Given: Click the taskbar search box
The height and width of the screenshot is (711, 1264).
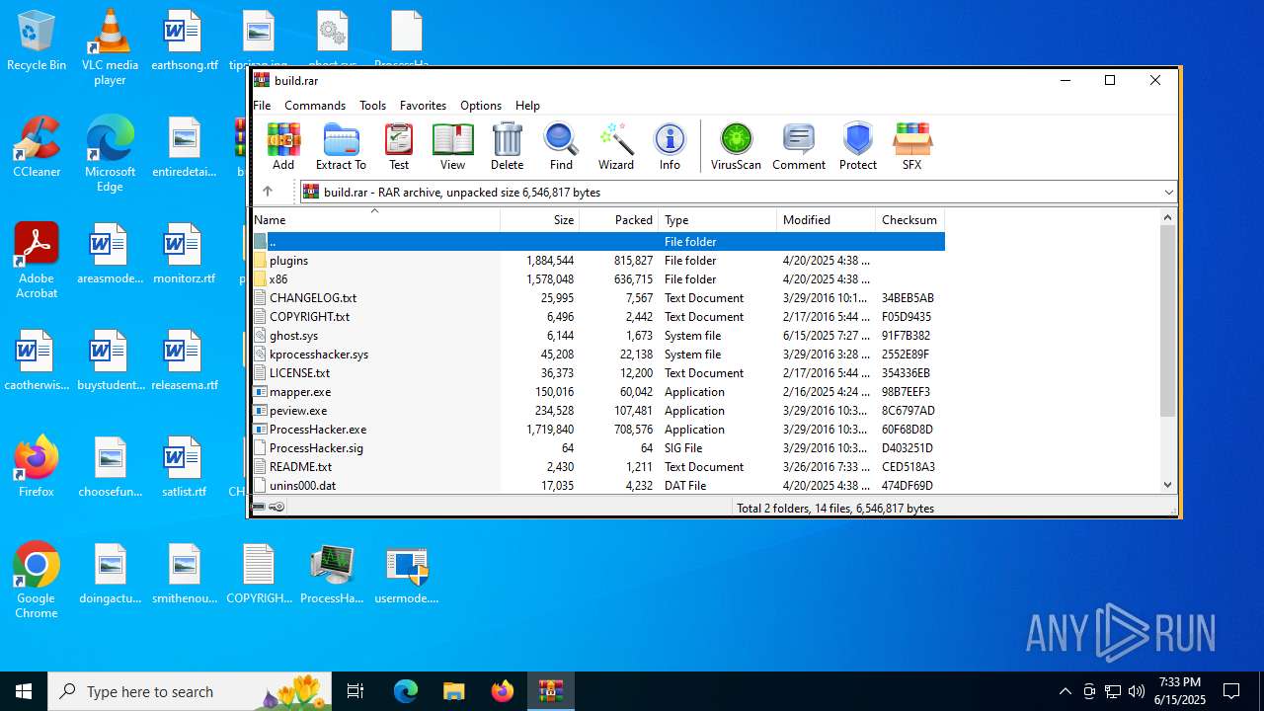Looking at the screenshot, I should (192, 691).
